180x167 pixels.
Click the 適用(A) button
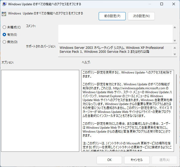164,160
